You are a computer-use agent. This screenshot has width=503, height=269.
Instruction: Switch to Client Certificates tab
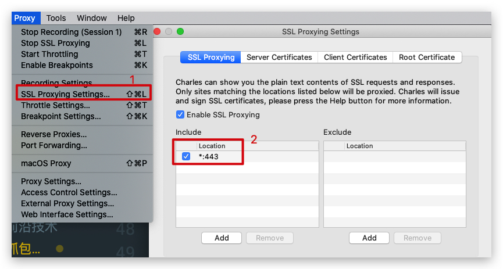[355, 57]
